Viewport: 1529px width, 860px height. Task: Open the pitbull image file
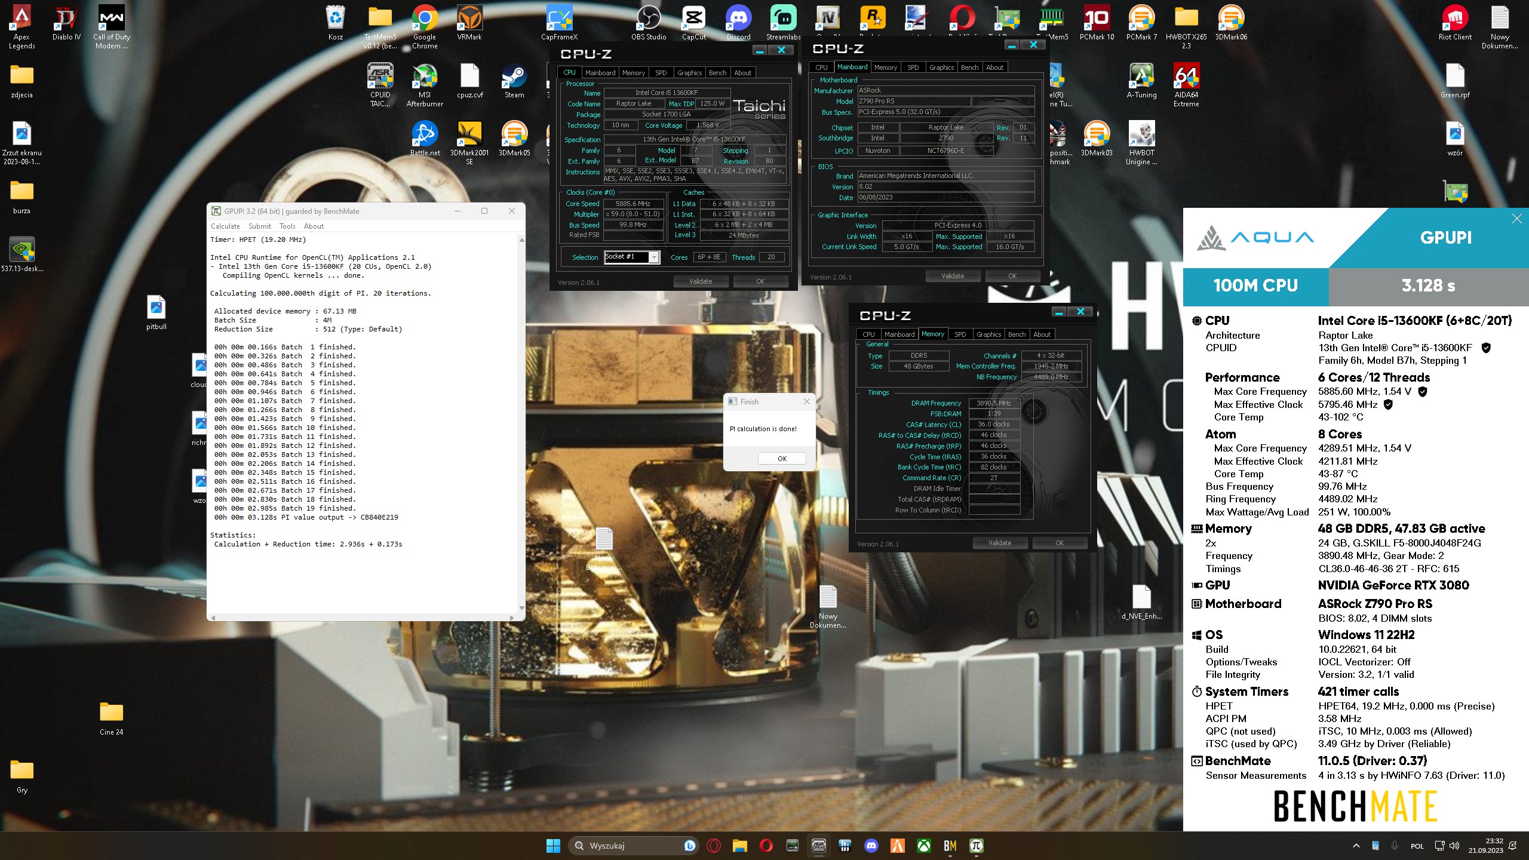[x=156, y=313]
